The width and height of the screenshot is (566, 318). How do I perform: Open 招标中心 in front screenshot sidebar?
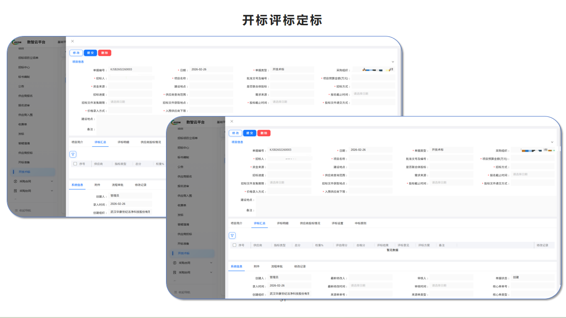click(x=183, y=148)
